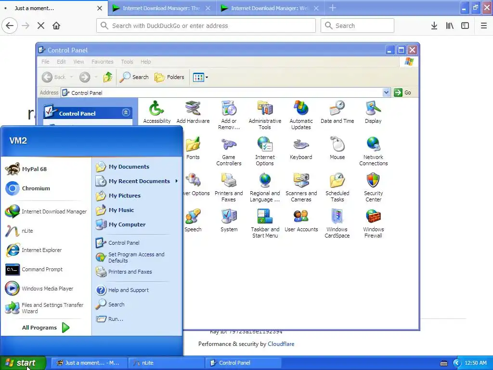493x370 pixels.
Task: Show hidden system tray icons
Action: coord(456,363)
